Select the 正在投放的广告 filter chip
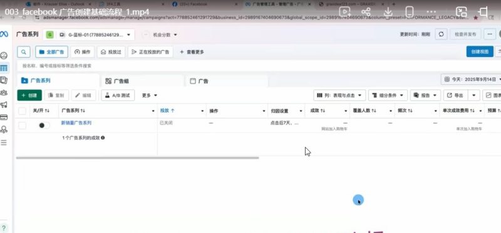The height and width of the screenshot is (233, 501). [x=150, y=52]
